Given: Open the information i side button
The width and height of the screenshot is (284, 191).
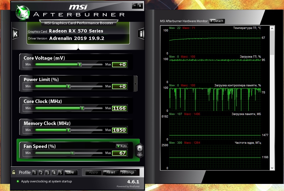Looking at the screenshot, I should tap(141, 33).
